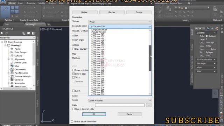224x126 pixels.
Task: Select UTM zone 20N in list
Action: click(x=98, y=59)
